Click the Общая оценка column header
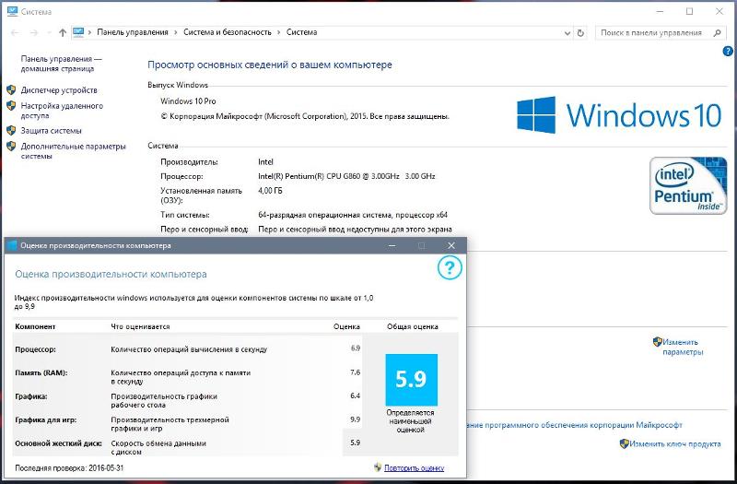Viewport: 737px width, 484px height. click(413, 326)
